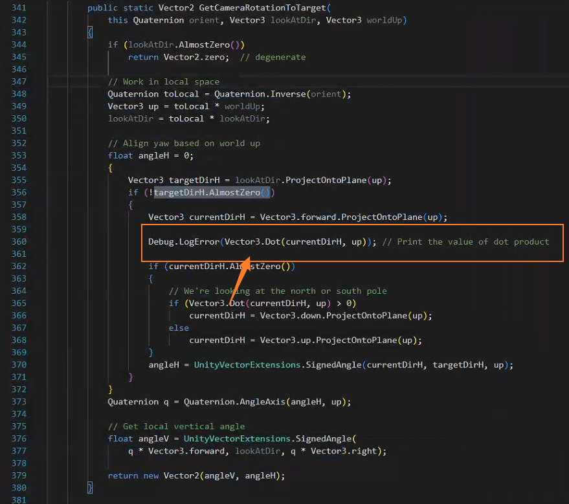Select the variable angleV on line 376

pyautogui.click(x=153, y=438)
